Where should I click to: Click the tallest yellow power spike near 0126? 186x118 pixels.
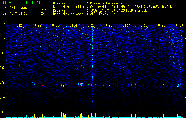tap(109, 113)
